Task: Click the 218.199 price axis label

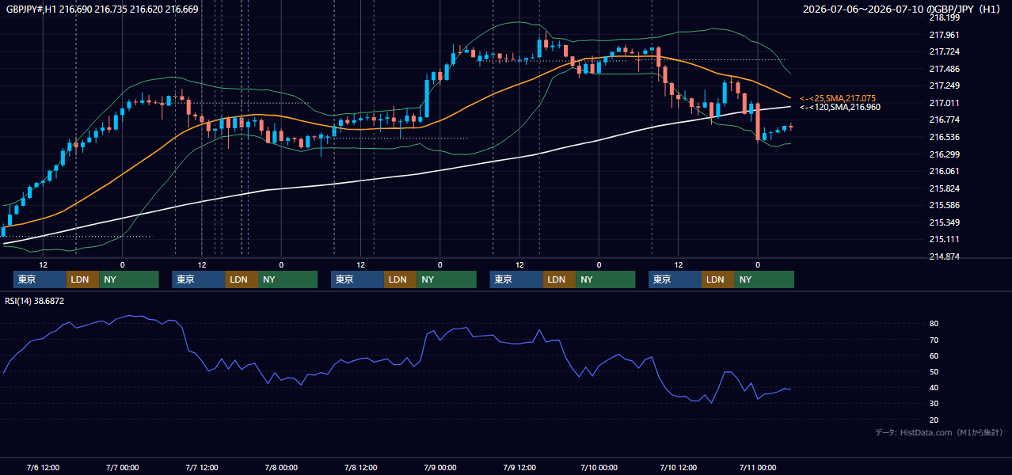Action: (x=945, y=17)
